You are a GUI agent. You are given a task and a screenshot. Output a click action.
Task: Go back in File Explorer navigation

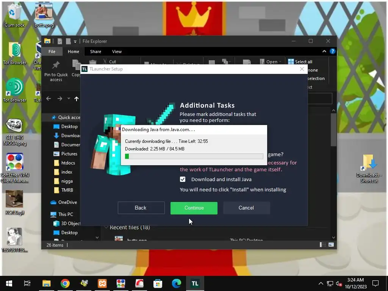click(x=48, y=99)
